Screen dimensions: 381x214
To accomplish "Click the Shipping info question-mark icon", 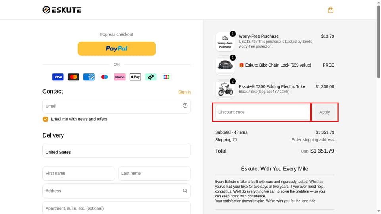I will [235, 140].
